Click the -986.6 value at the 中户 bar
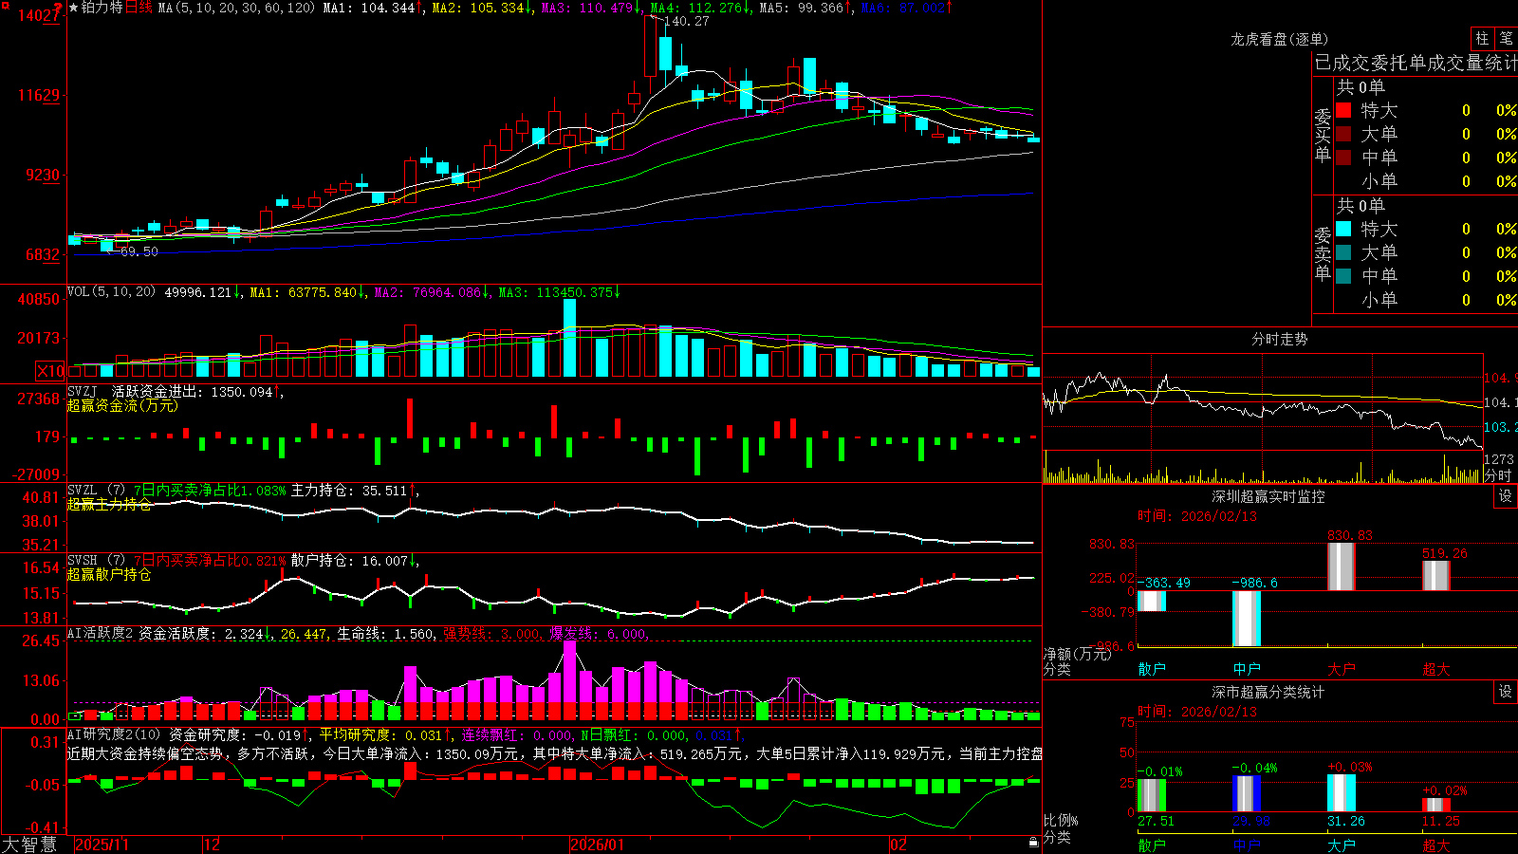The height and width of the screenshot is (854, 1518). coord(1254,583)
